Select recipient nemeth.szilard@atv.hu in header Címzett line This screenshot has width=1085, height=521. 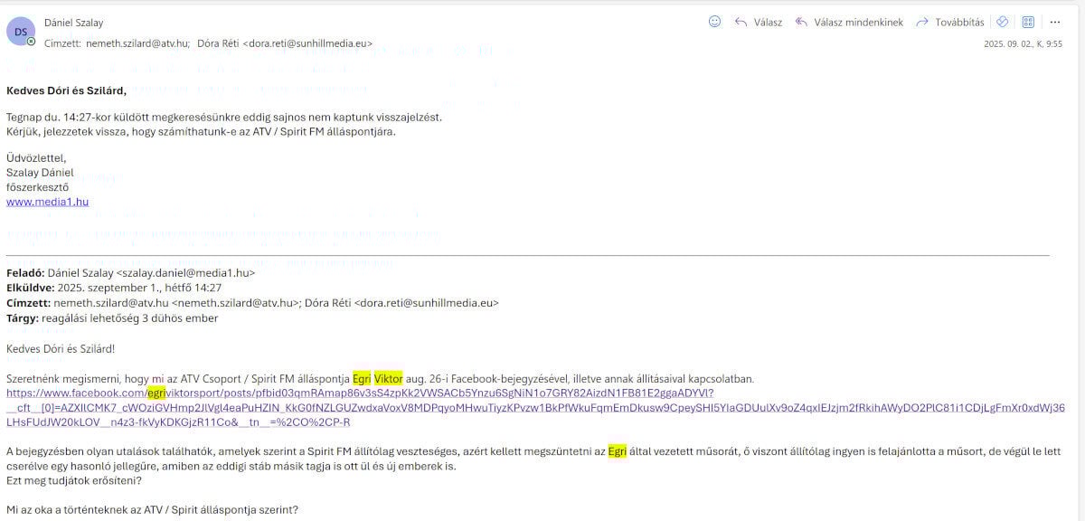[137, 43]
